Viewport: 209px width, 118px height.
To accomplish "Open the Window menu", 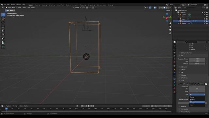I will tap(19, 5).
